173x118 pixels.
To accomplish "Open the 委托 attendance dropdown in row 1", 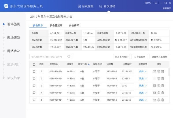I will (143, 71).
